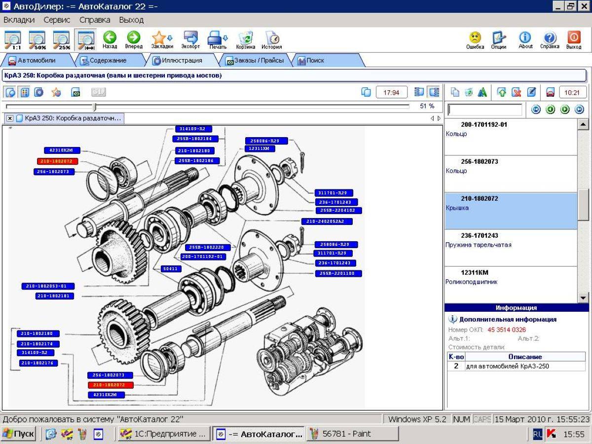Click the parts list scroll-down arrow
This screenshot has width=592, height=444.
pos(583,297)
